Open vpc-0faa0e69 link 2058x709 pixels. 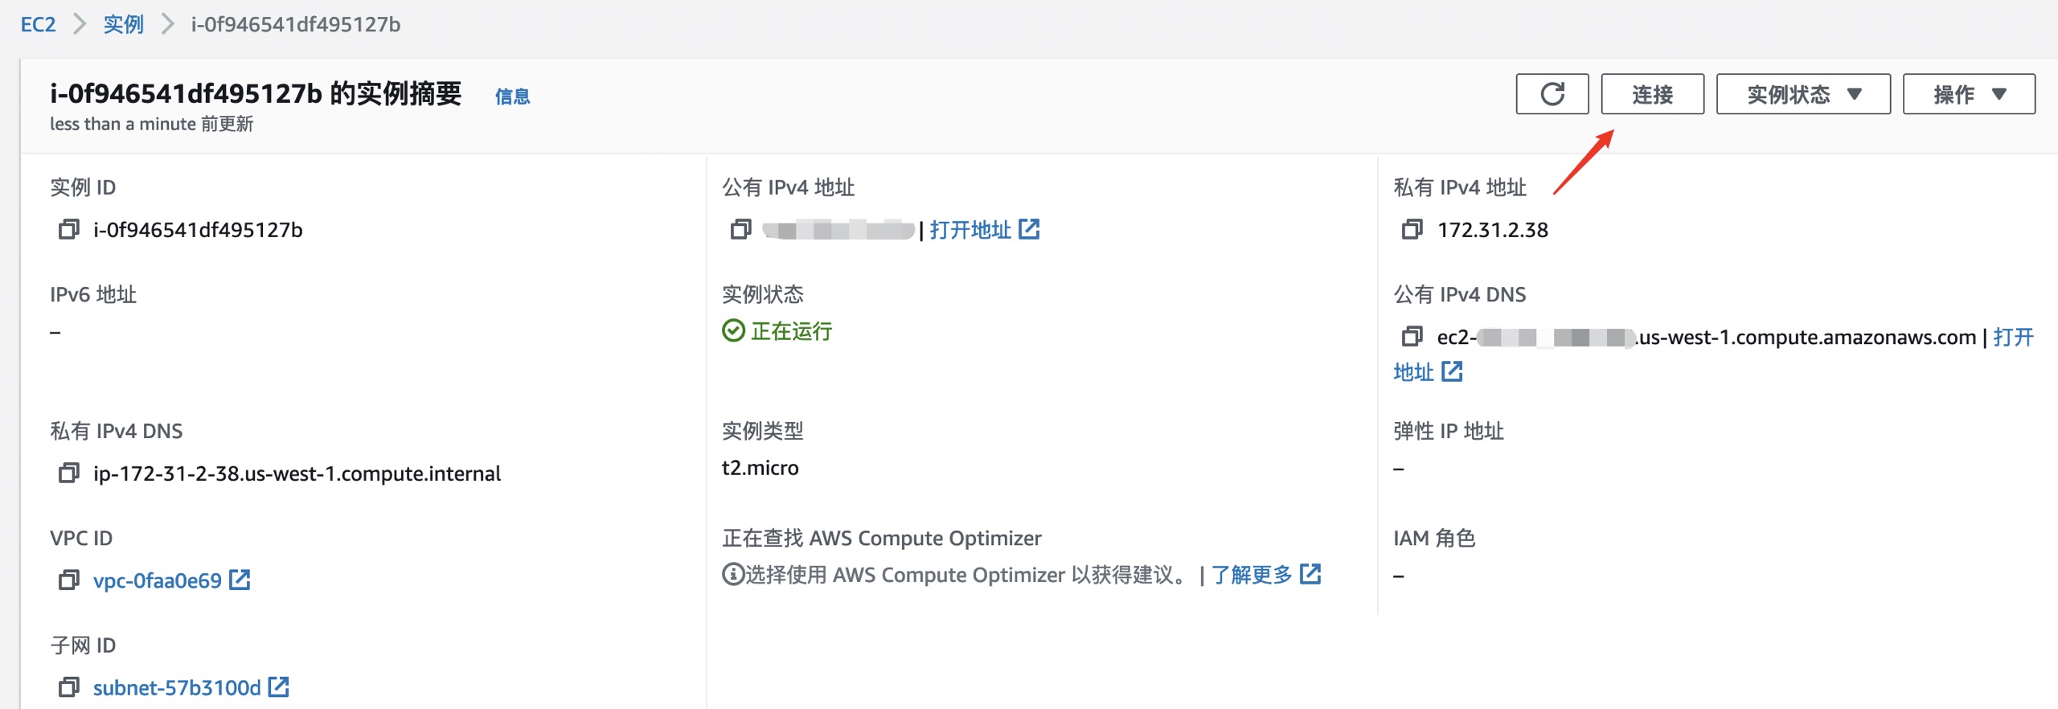click(x=158, y=580)
